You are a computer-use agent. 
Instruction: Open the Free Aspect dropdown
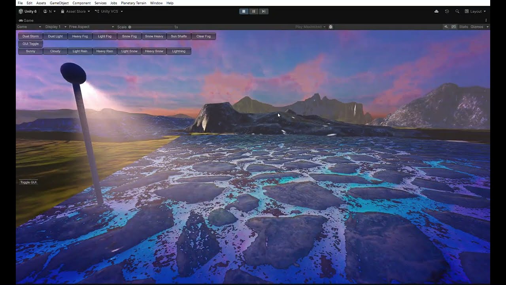91,27
